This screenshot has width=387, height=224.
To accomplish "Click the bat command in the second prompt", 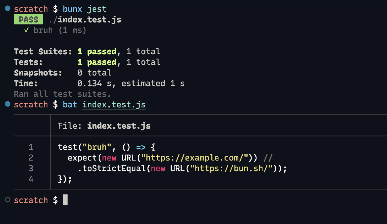I will [x=70, y=105].
